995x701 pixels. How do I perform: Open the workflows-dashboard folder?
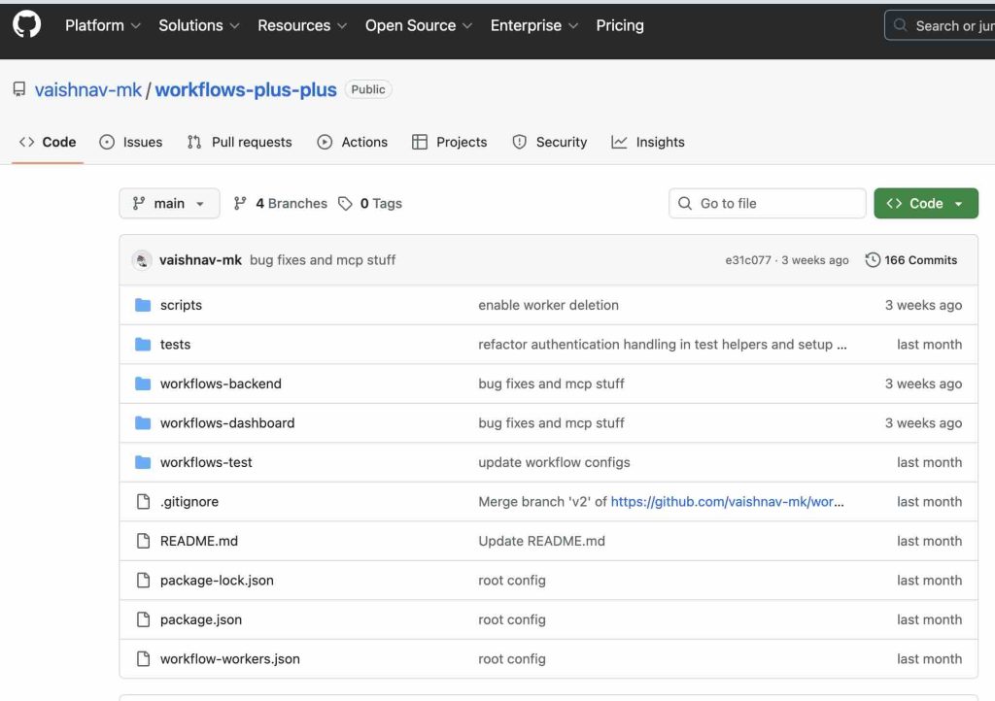click(x=227, y=423)
